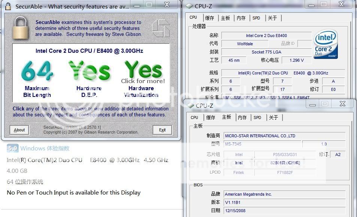The image size is (357, 217).
Task: Minimize the lower CPU-Z window
Action: [312, 104]
